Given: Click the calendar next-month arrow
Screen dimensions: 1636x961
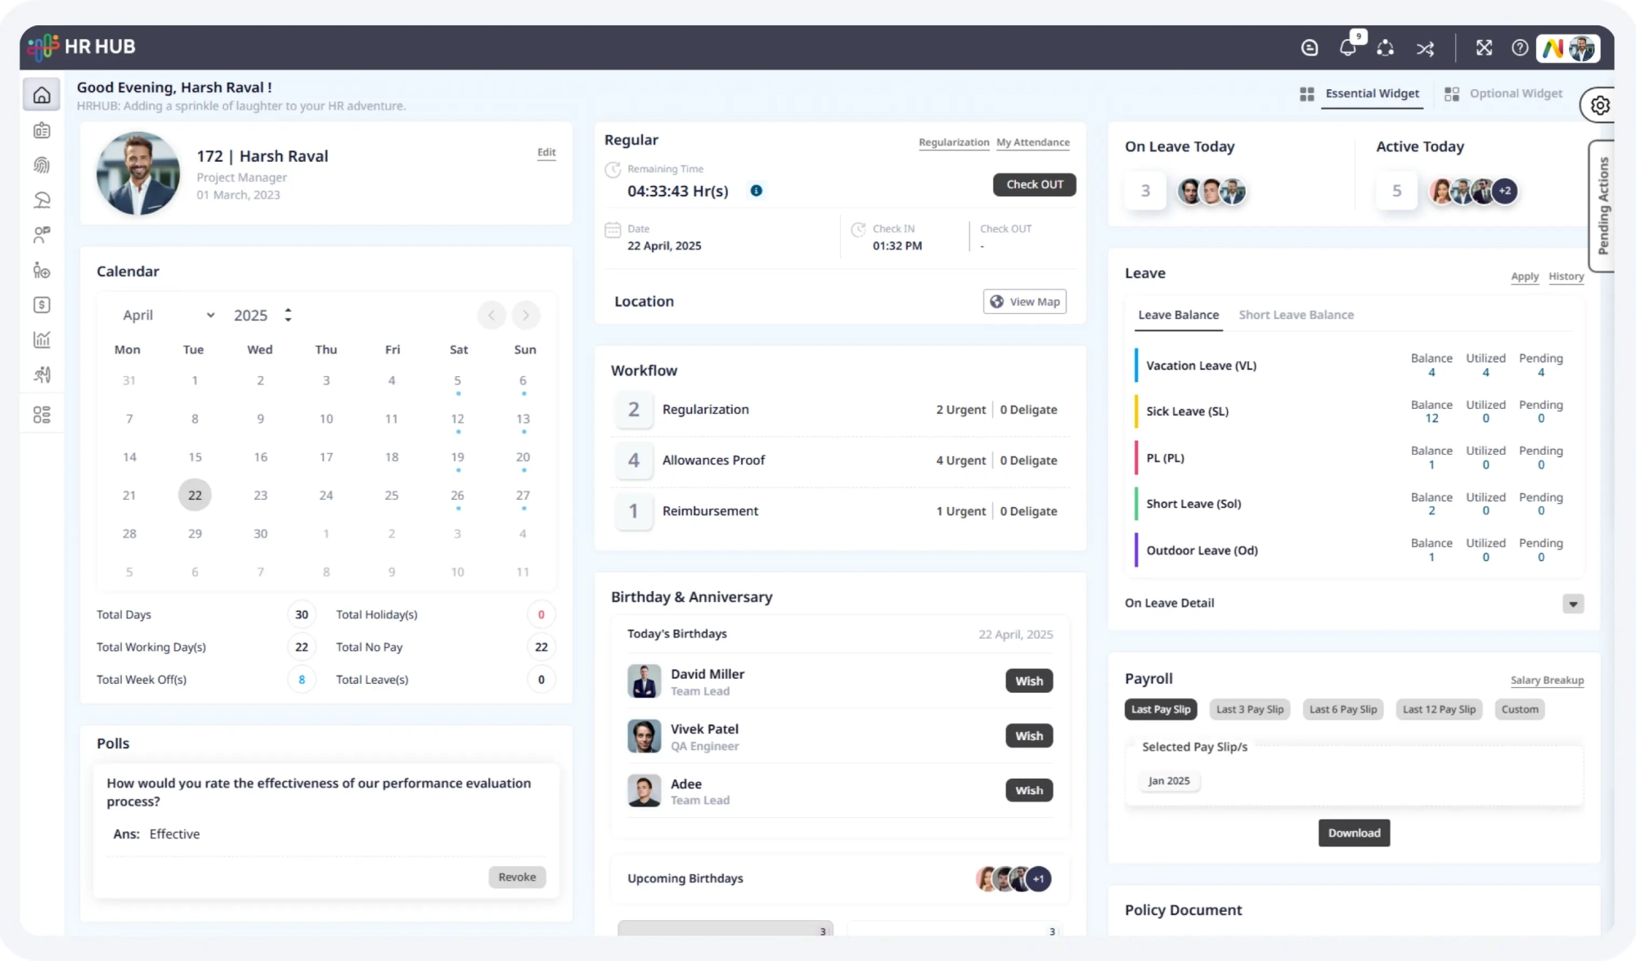Looking at the screenshot, I should (526, 315).
